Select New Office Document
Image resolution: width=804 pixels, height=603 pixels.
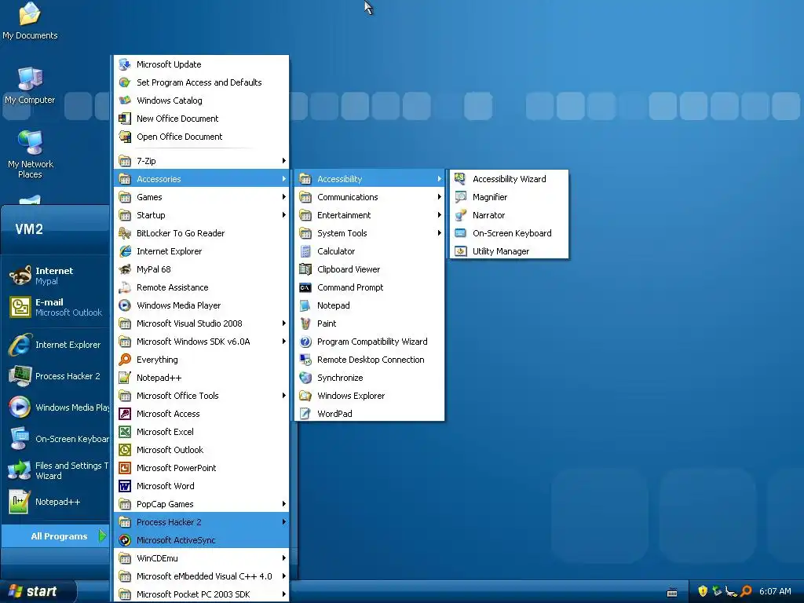tap(202, 119)
